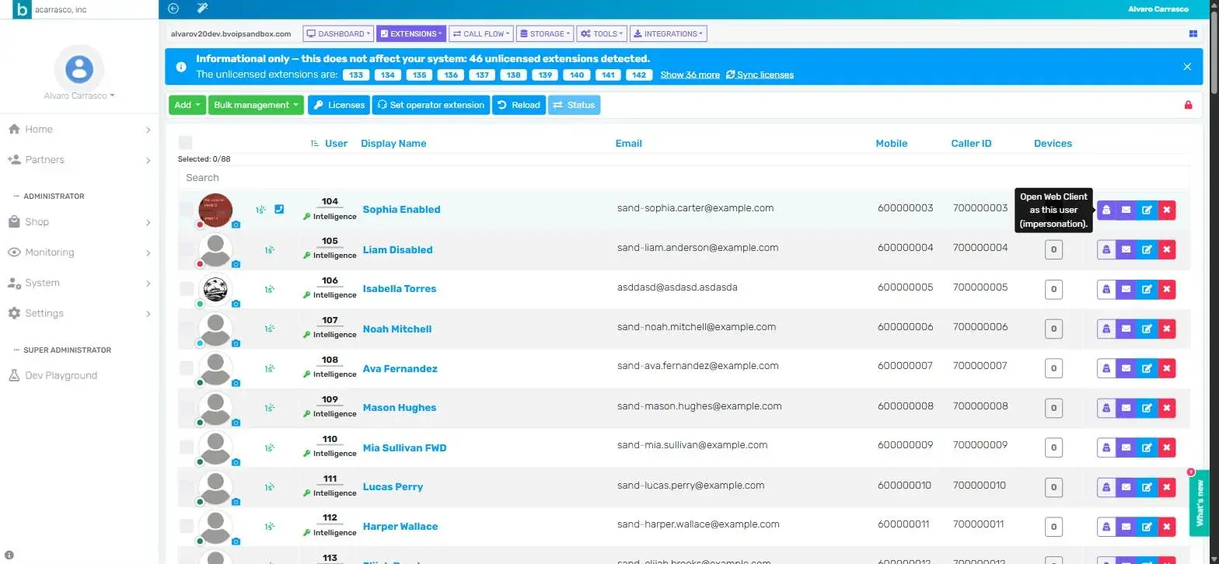Select Noah Mitchell row checkbox

(x=187, y=328)
